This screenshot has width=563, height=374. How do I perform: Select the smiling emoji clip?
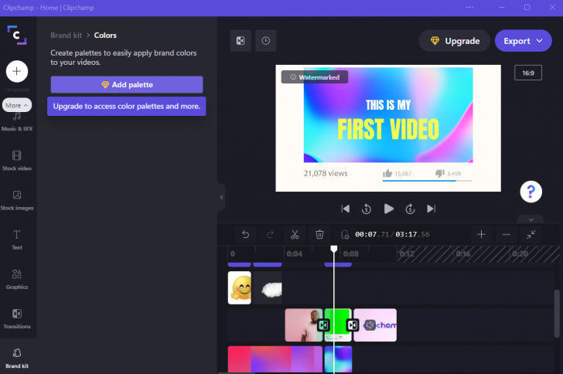coord(240,288)
